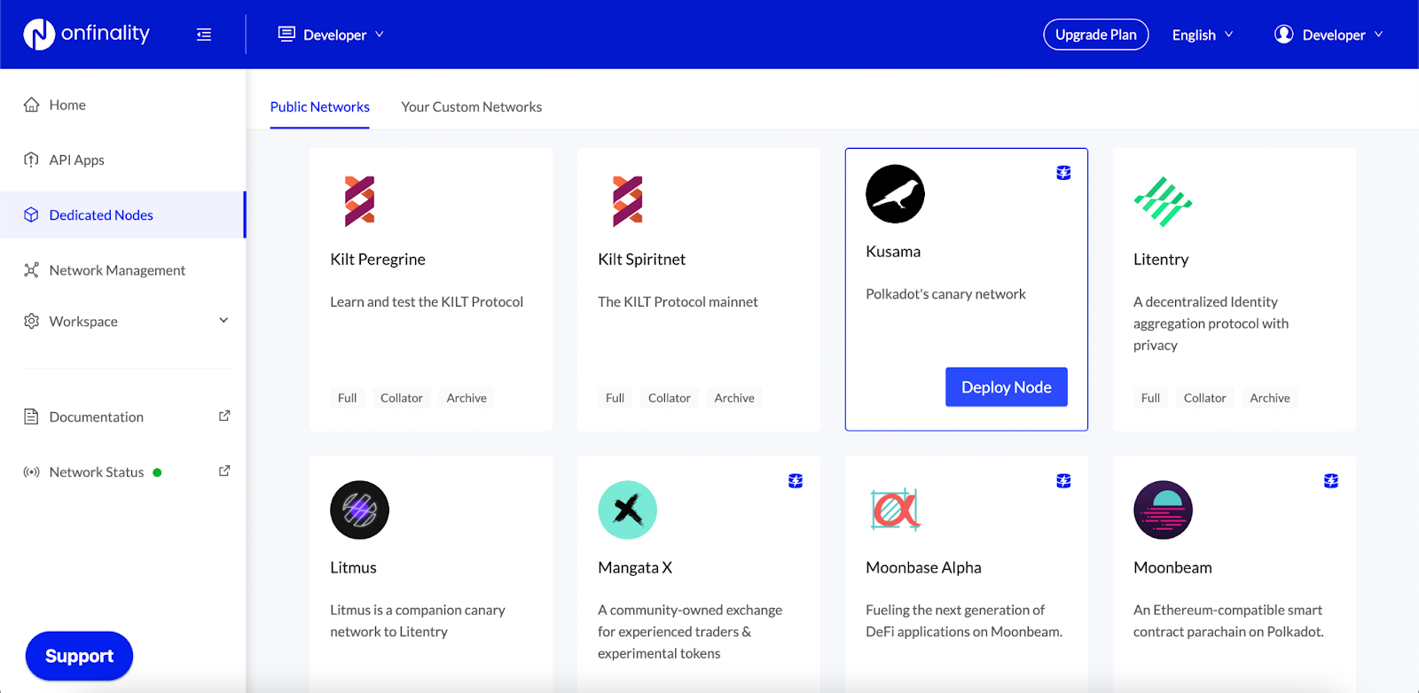The image size is (1419, 693).
Task: Click Archive tag on Kilt Peregrine card
Action: click(x=466, y=398)
